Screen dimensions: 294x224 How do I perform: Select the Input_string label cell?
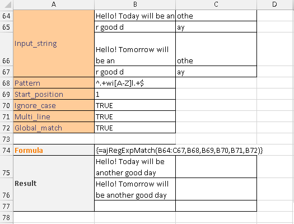click(54, 44)
